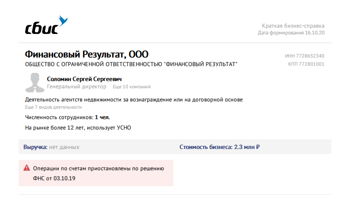Viewport: 350px width, 197px height.
Task: Click the director avatar silhouette
Action: [35, 82]
